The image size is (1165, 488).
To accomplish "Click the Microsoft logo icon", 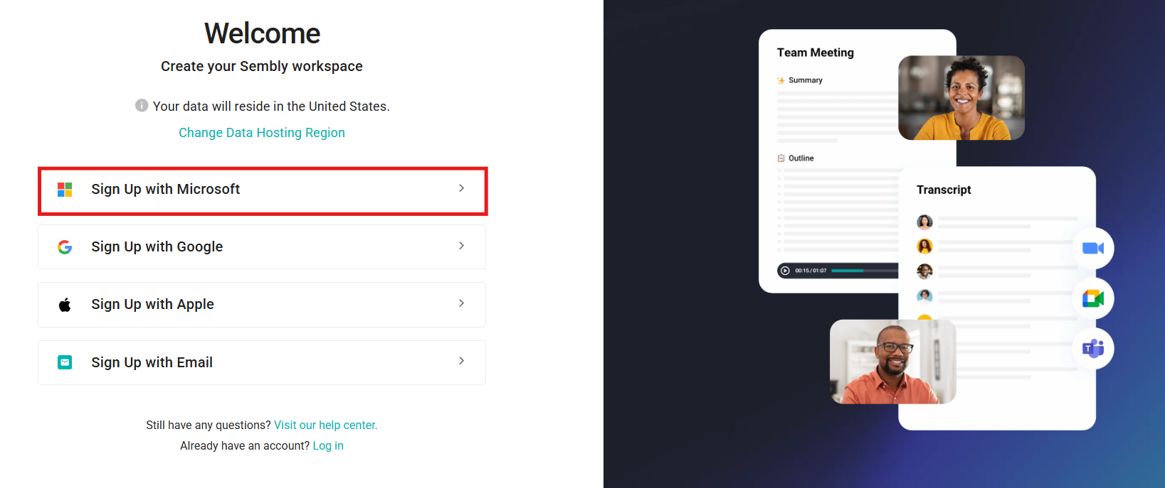I will 65,190.
